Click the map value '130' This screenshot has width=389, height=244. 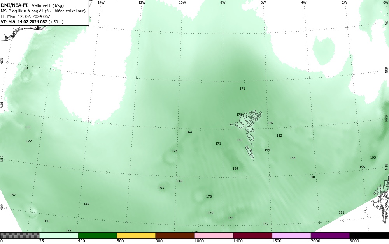(28, 127)
